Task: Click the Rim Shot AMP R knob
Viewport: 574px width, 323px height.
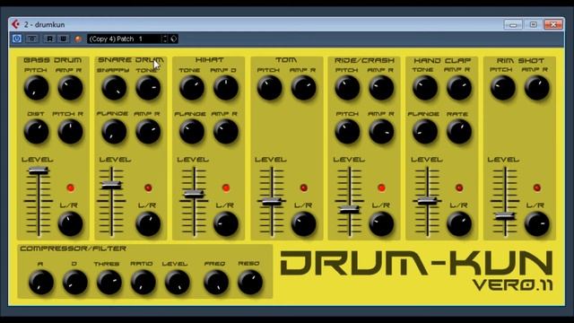Action: pos(537,88)
